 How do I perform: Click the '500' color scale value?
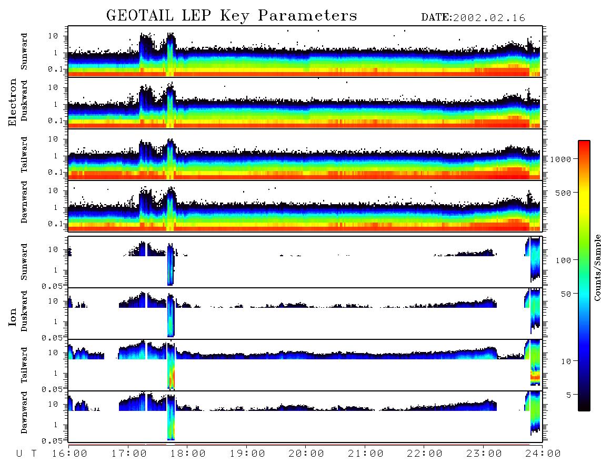(564, 193)
